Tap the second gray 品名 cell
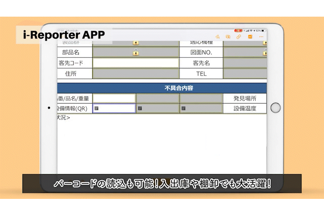The width and height of the screenshot is (324, 216). click(x=157, y=99)
